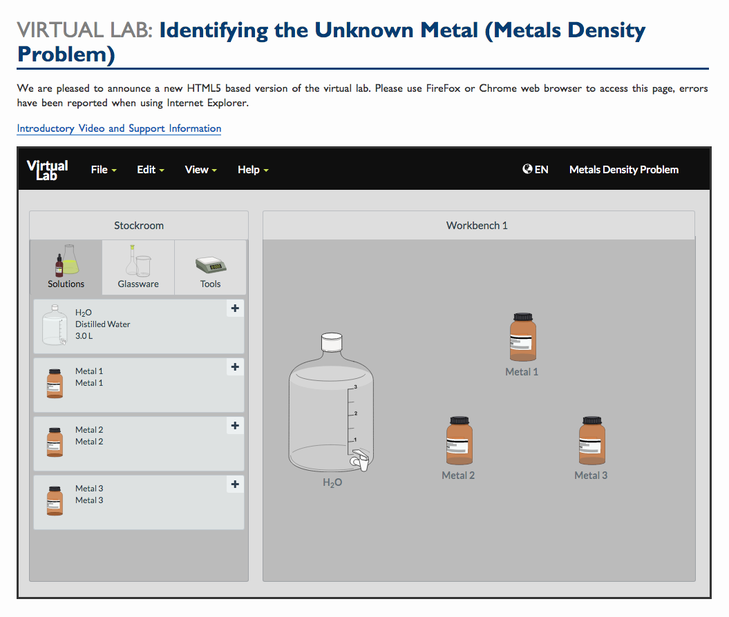
Task: Add Metal 2 to workbench using its plus button
Action: point(235,426)
